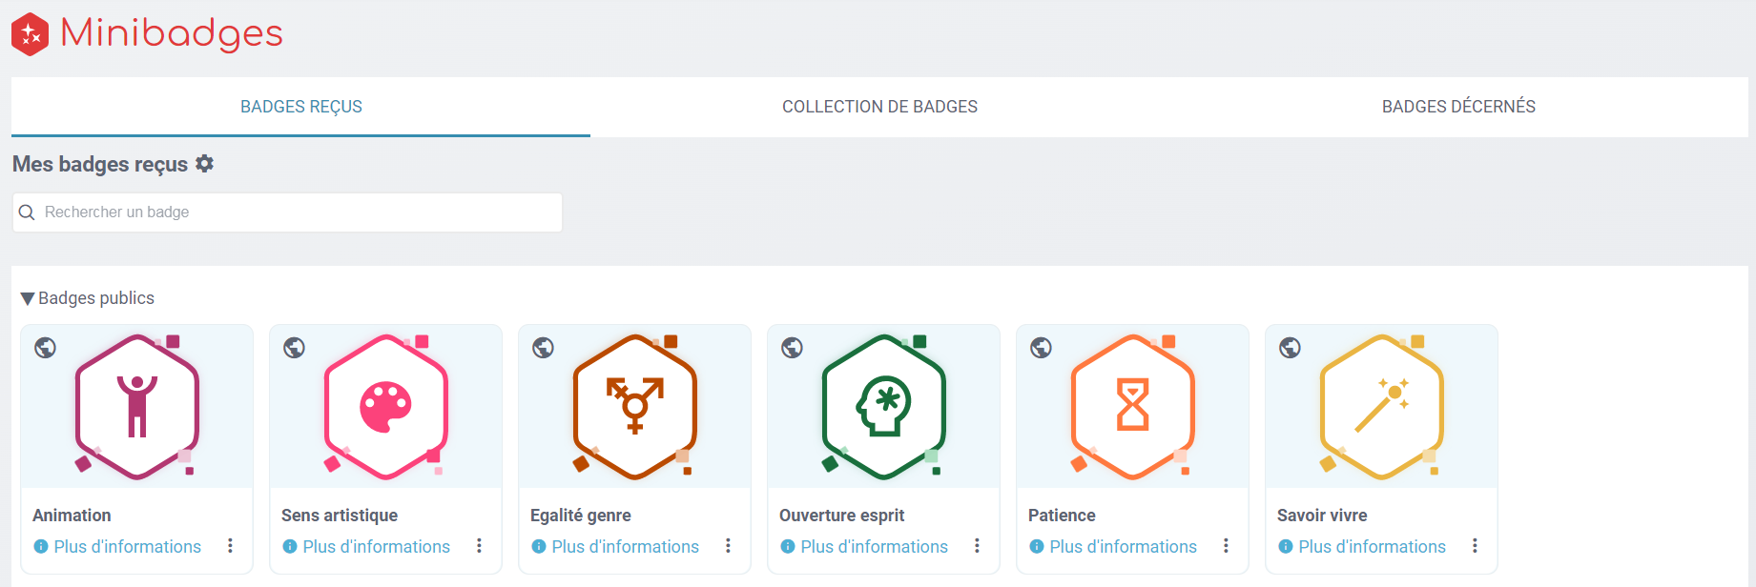Open three-dot menu on Sens artistique card
Viewport: 1756px width, 587px height.
(479, 546)
